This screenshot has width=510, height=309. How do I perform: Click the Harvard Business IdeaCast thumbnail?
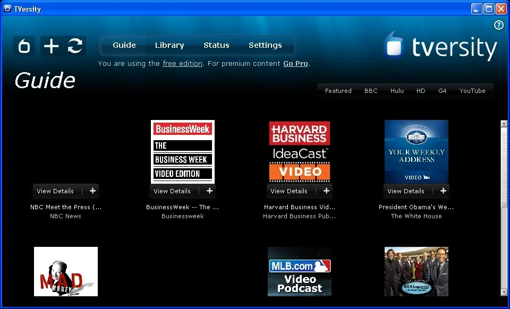point(300,152)
